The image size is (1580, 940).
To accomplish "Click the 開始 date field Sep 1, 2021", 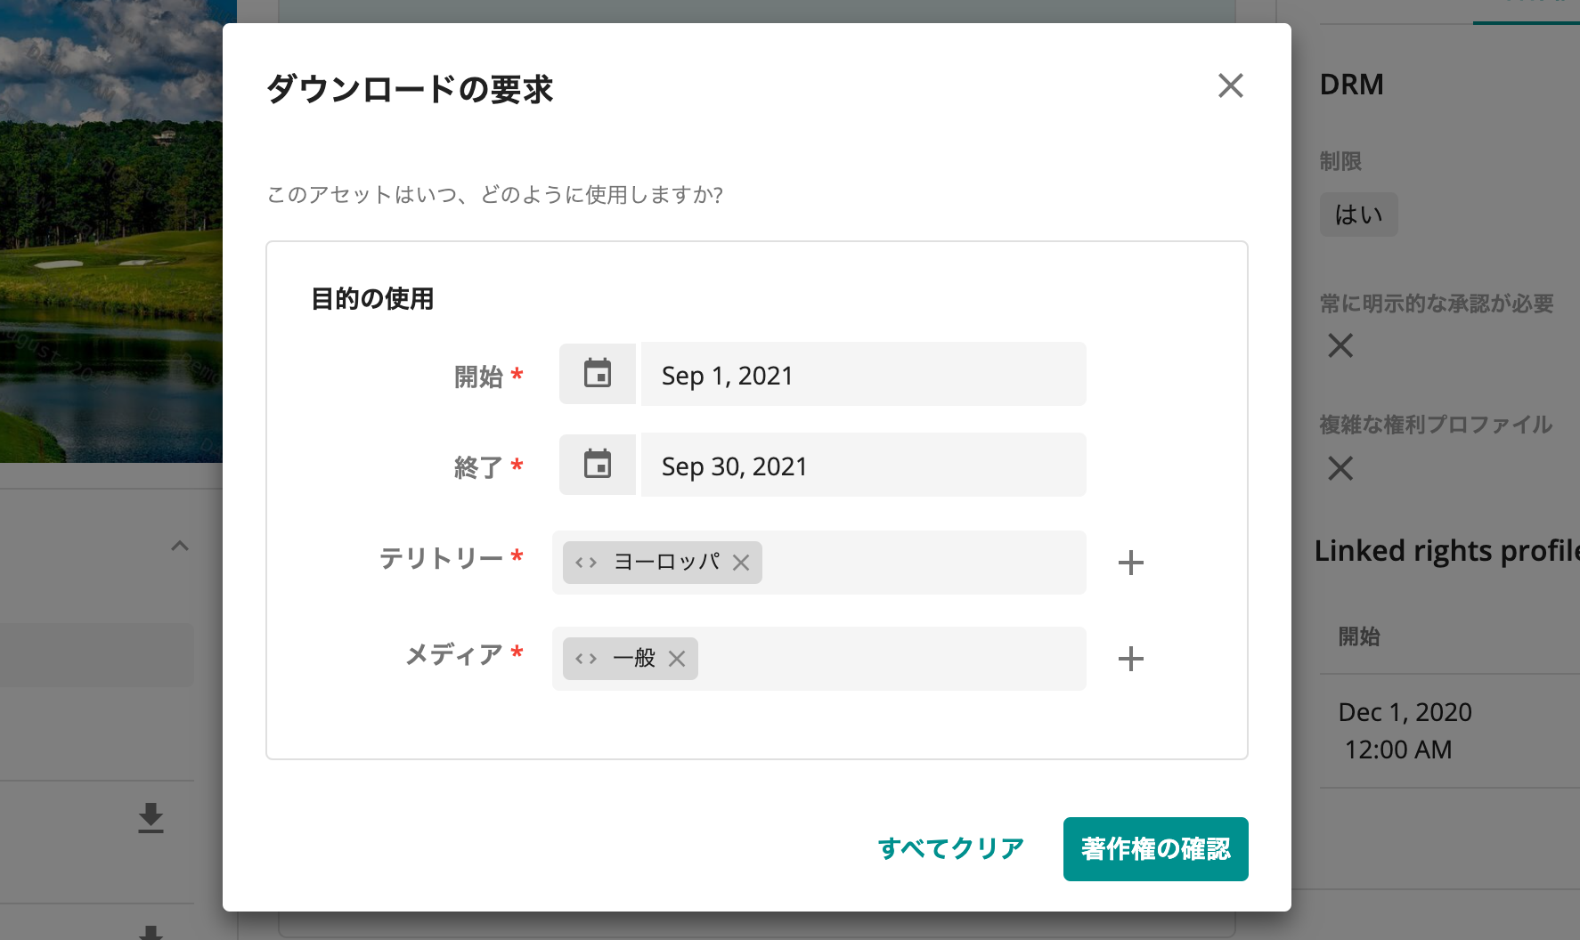I will tap(863, 374).
